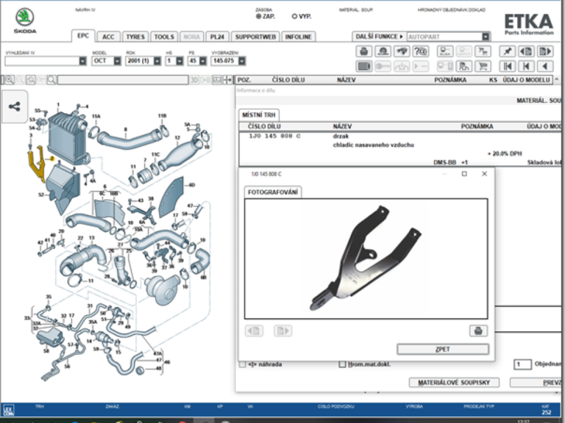Viewport: 565px width, 423px height.
Task: Click the printer icon in the main toolbar
Action: tap(363, 51)
